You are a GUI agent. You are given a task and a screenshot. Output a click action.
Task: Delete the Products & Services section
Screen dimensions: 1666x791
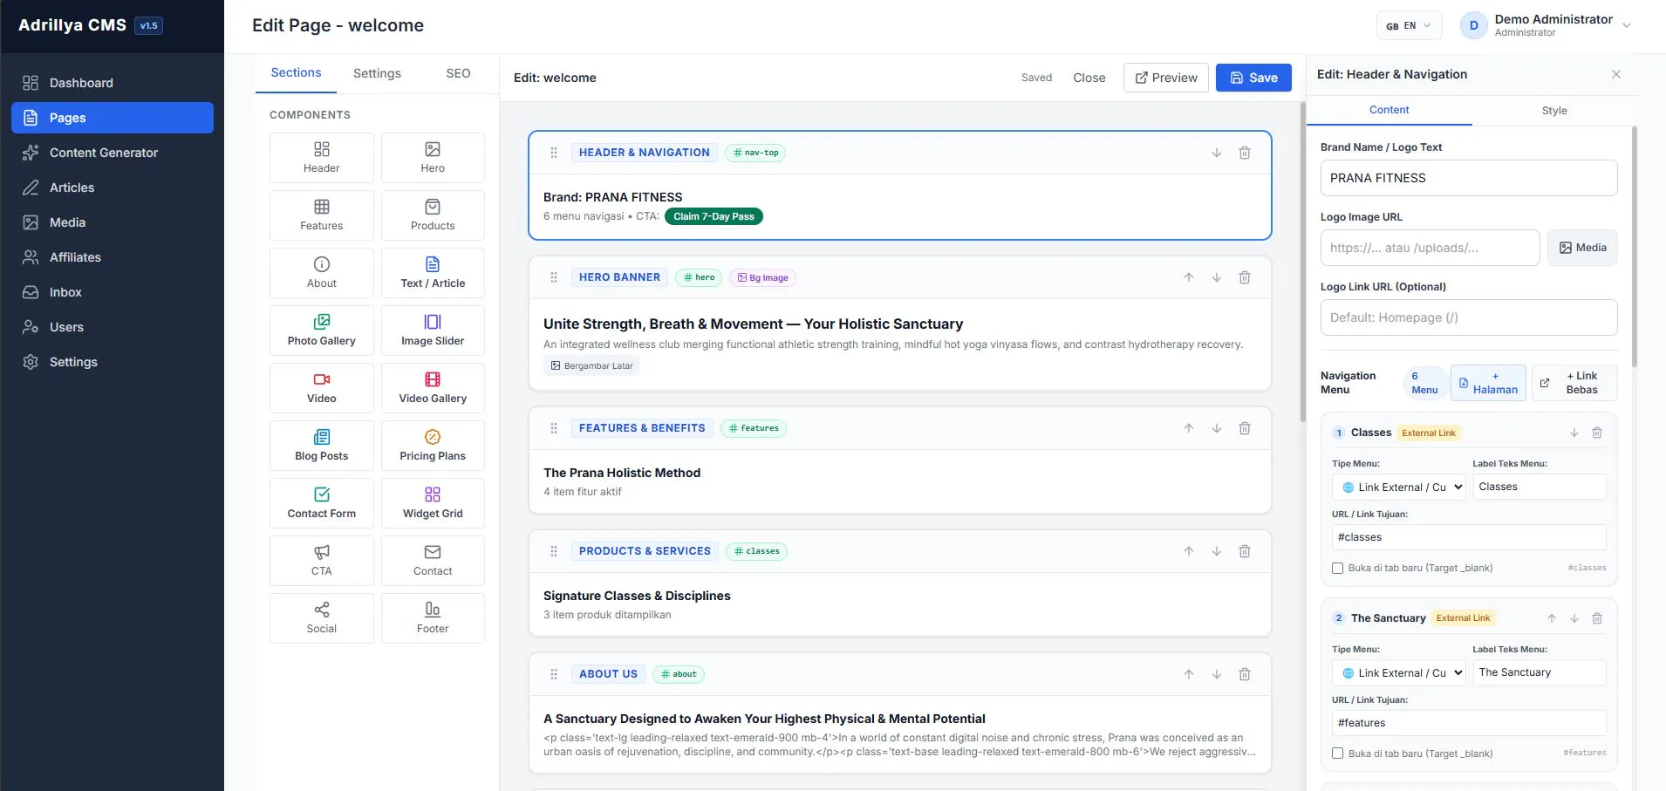click(x=1245, y=551)
